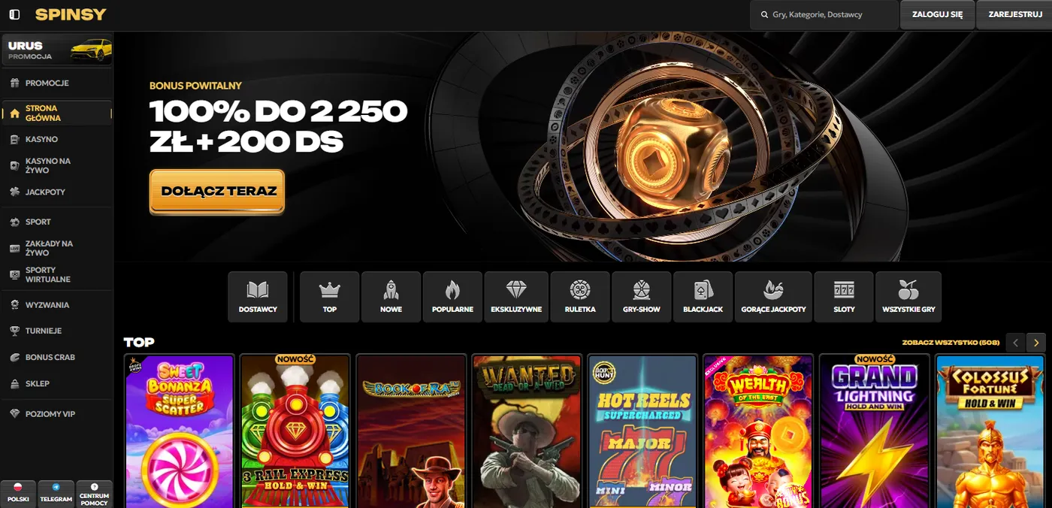Open the Polski language selector

[19, 493]
